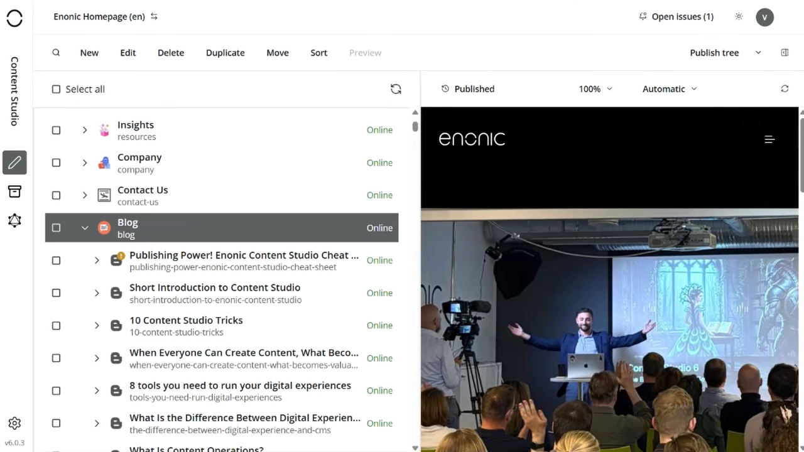Open the search magnifier icon

point(56,53)
